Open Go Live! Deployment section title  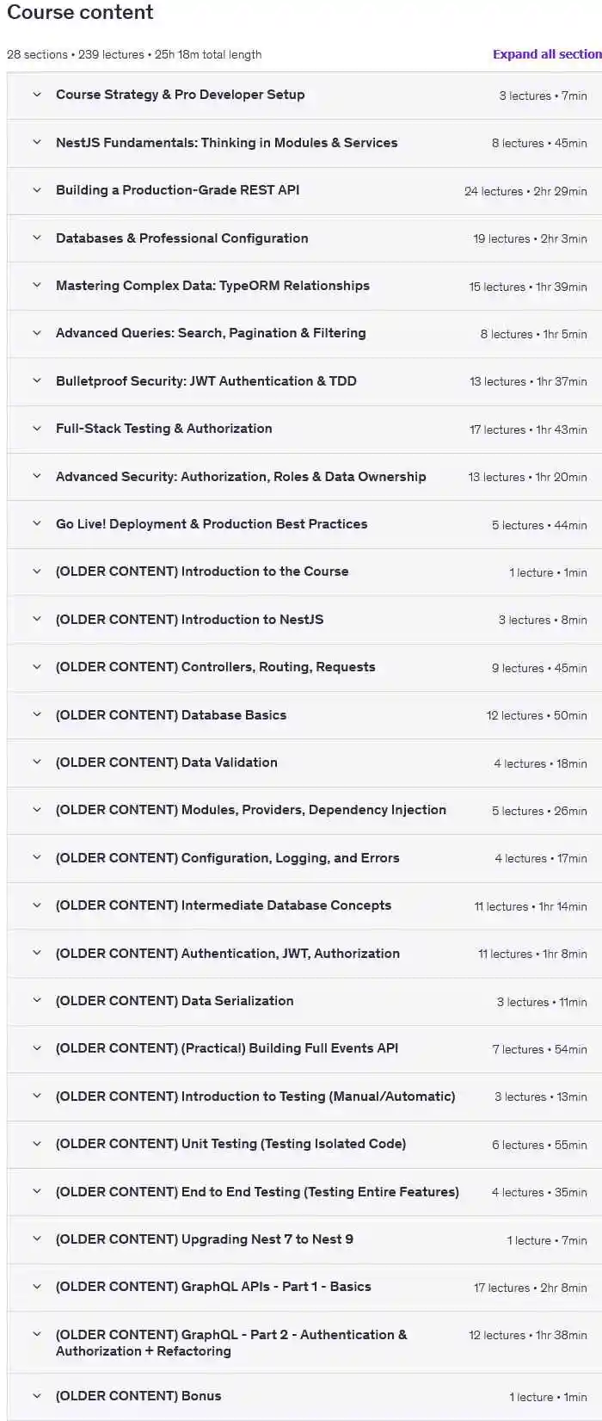[212, 524]
